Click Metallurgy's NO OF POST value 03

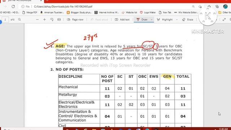click(107, 96)
